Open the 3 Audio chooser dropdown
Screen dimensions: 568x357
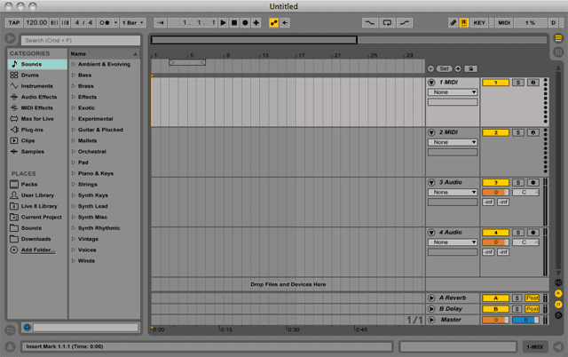[x=453, y=192]
